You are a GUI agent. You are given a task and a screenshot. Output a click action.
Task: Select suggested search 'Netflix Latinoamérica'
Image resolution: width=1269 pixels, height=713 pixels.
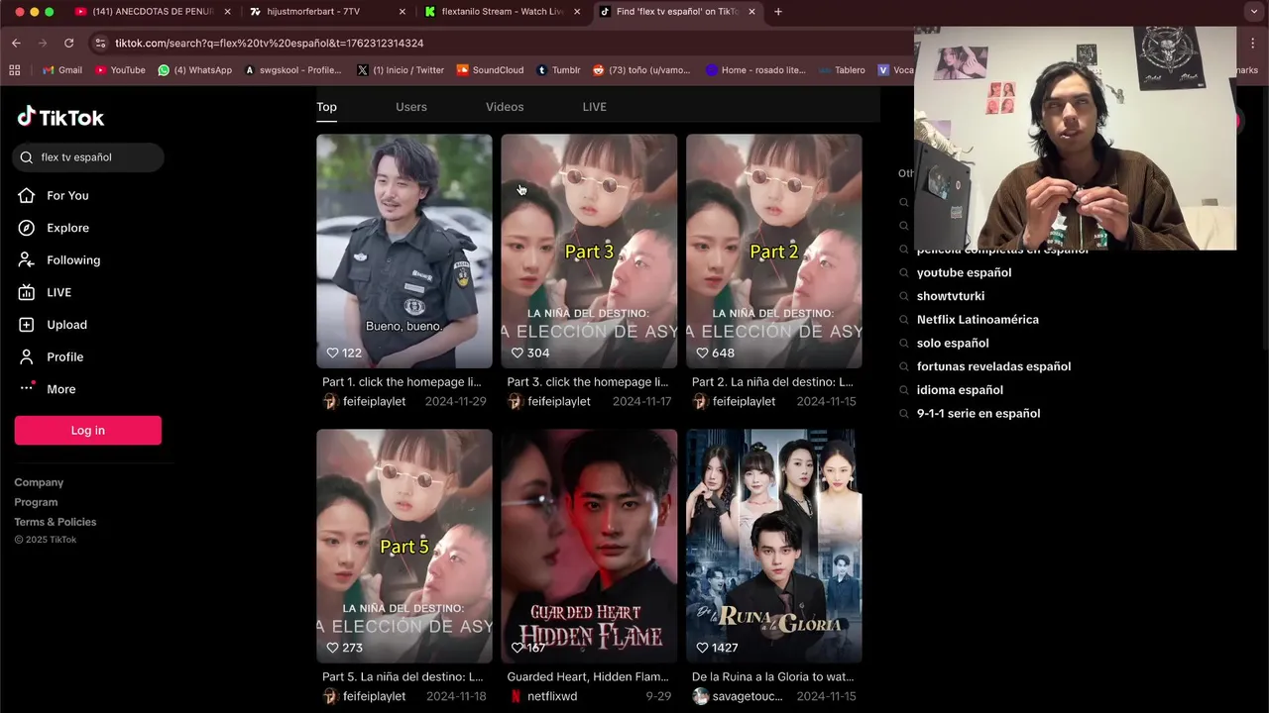tap(978, 320)
